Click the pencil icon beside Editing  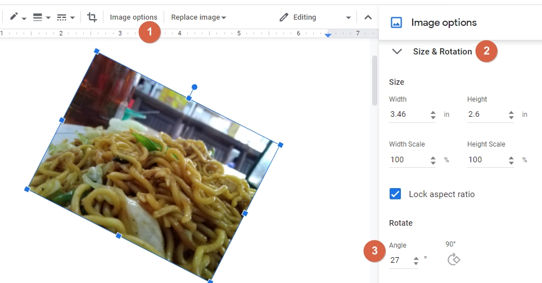click(x=284, y=17)
